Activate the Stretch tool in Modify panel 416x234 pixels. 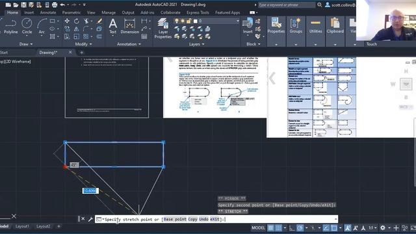tap(67, 36)
